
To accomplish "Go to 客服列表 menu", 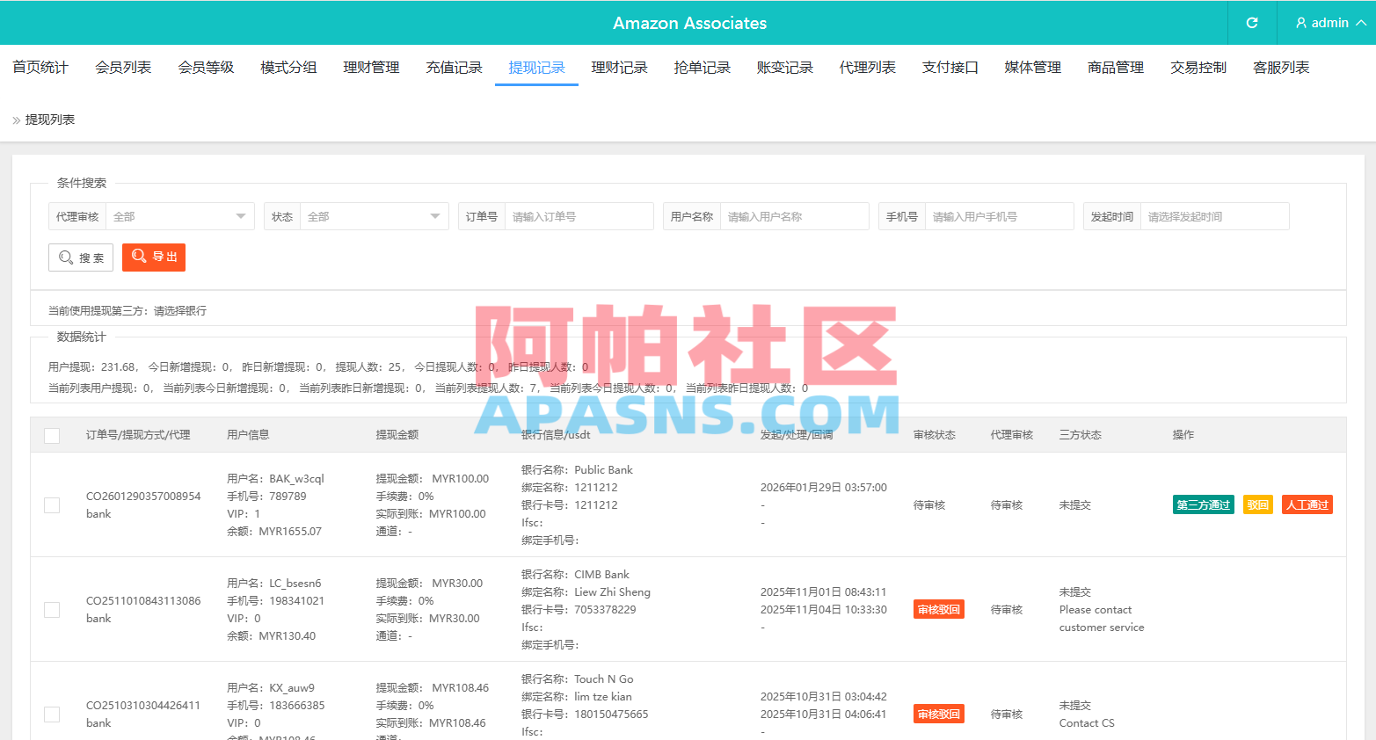I will pos(1281,68).
